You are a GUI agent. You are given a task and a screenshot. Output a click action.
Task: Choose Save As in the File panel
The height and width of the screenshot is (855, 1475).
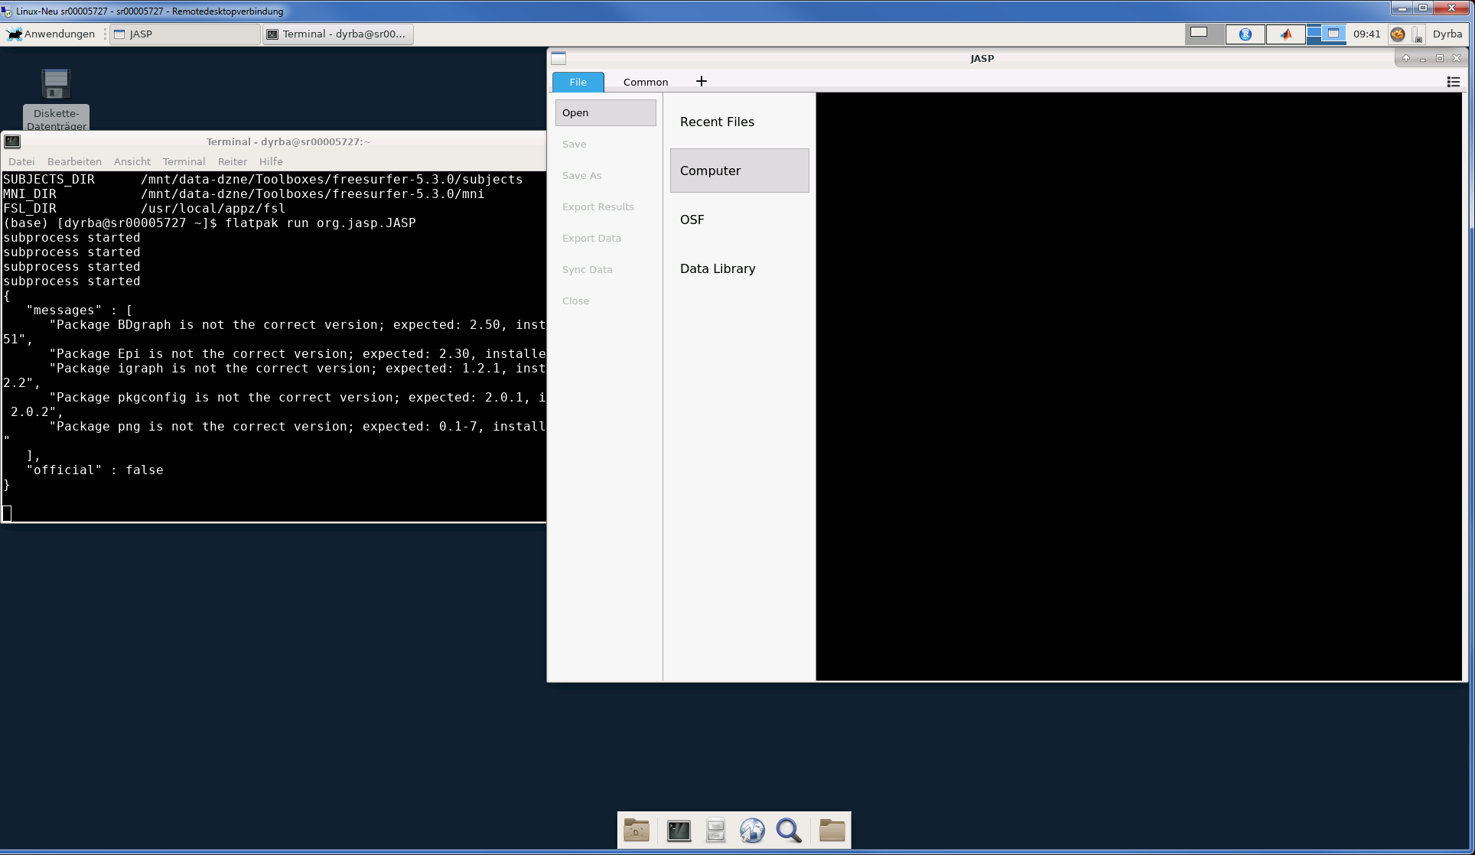(581, 175)
